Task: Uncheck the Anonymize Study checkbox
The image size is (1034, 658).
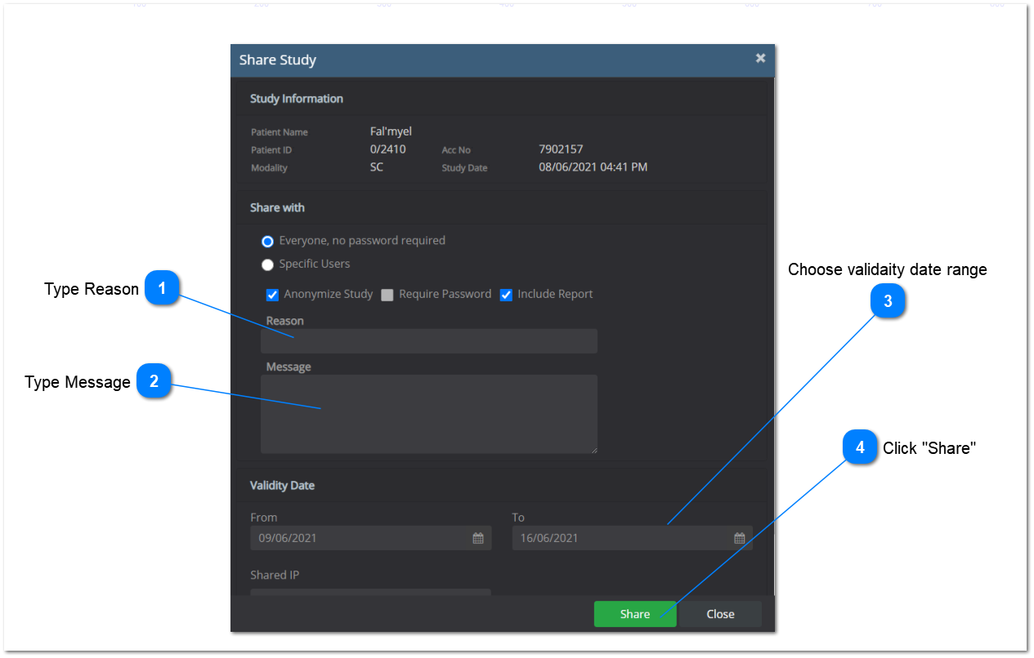Action: tap(272, 295)
